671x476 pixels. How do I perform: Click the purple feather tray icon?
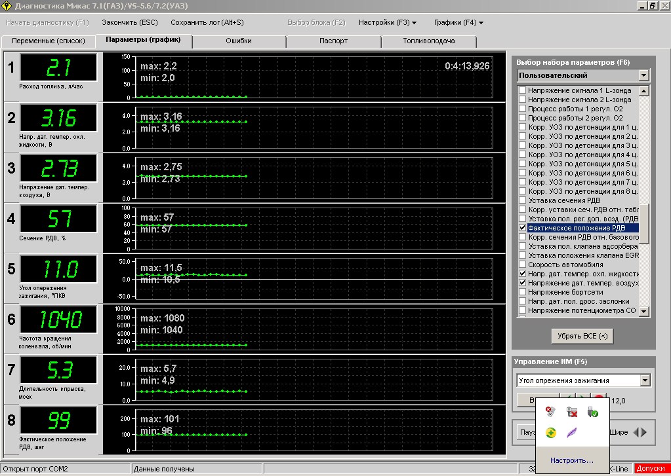[571, 432]
